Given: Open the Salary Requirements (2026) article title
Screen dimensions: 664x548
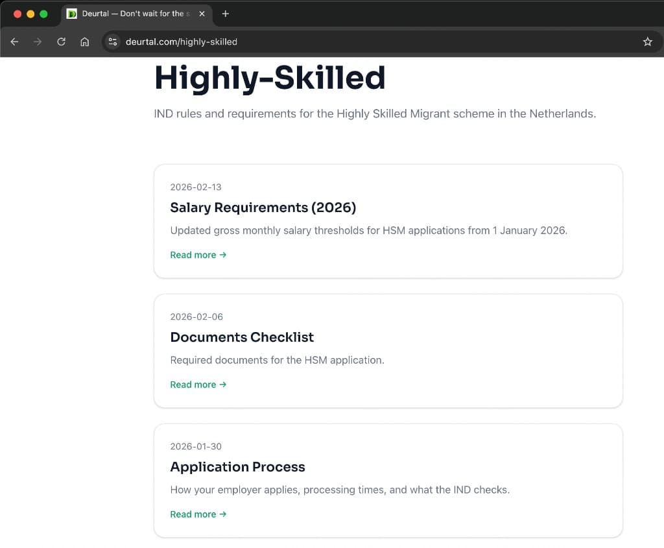Looking at the screenshot, I should pyautogui.click(x=263, y=208).
